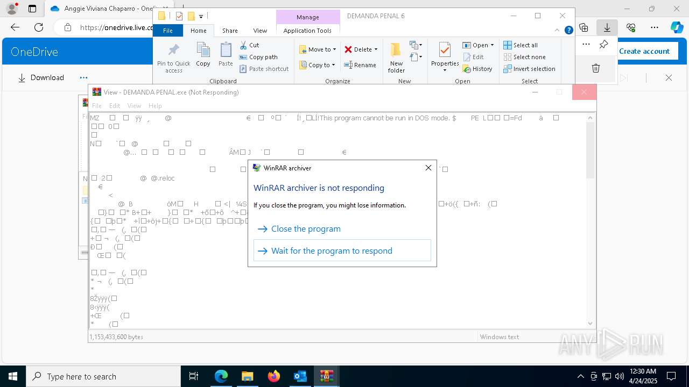Open the Move to dropdown

tap(318, 49)
